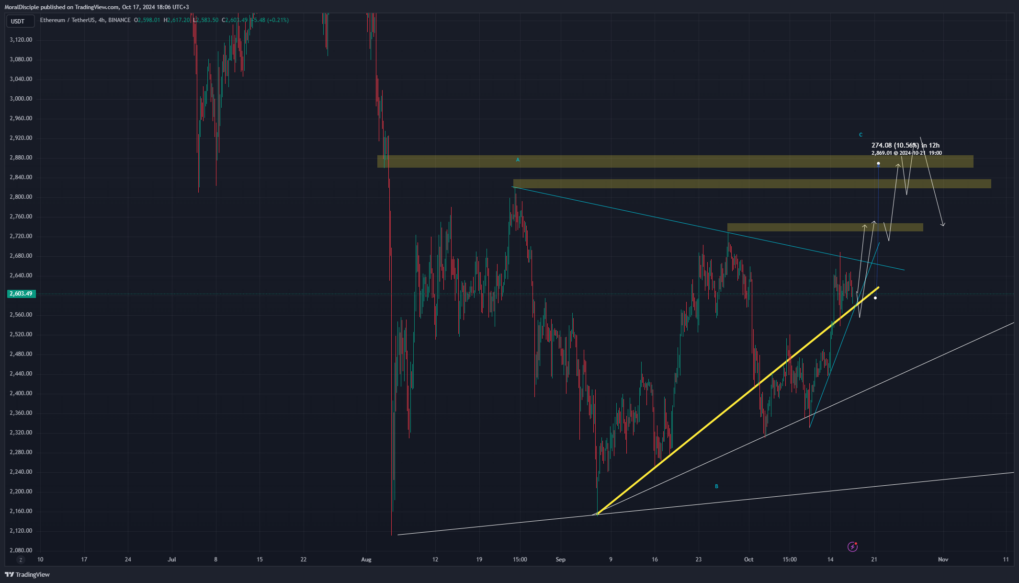Click the 2,080.00 price axis label
Image resolution: width=1019 pixels, height=583 pixels.
pyautogui.click(x=21, y=550)
